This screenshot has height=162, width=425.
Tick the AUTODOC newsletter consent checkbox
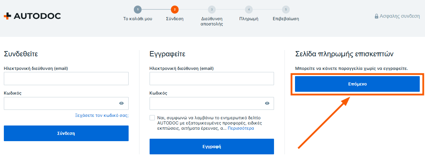(152, 118)
